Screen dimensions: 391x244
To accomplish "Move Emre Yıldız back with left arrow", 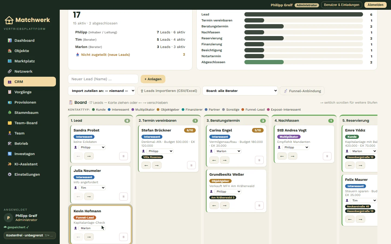I will (x=350, y=165).
